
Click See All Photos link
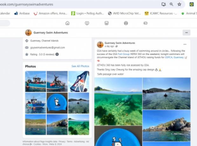pos(80,66)
